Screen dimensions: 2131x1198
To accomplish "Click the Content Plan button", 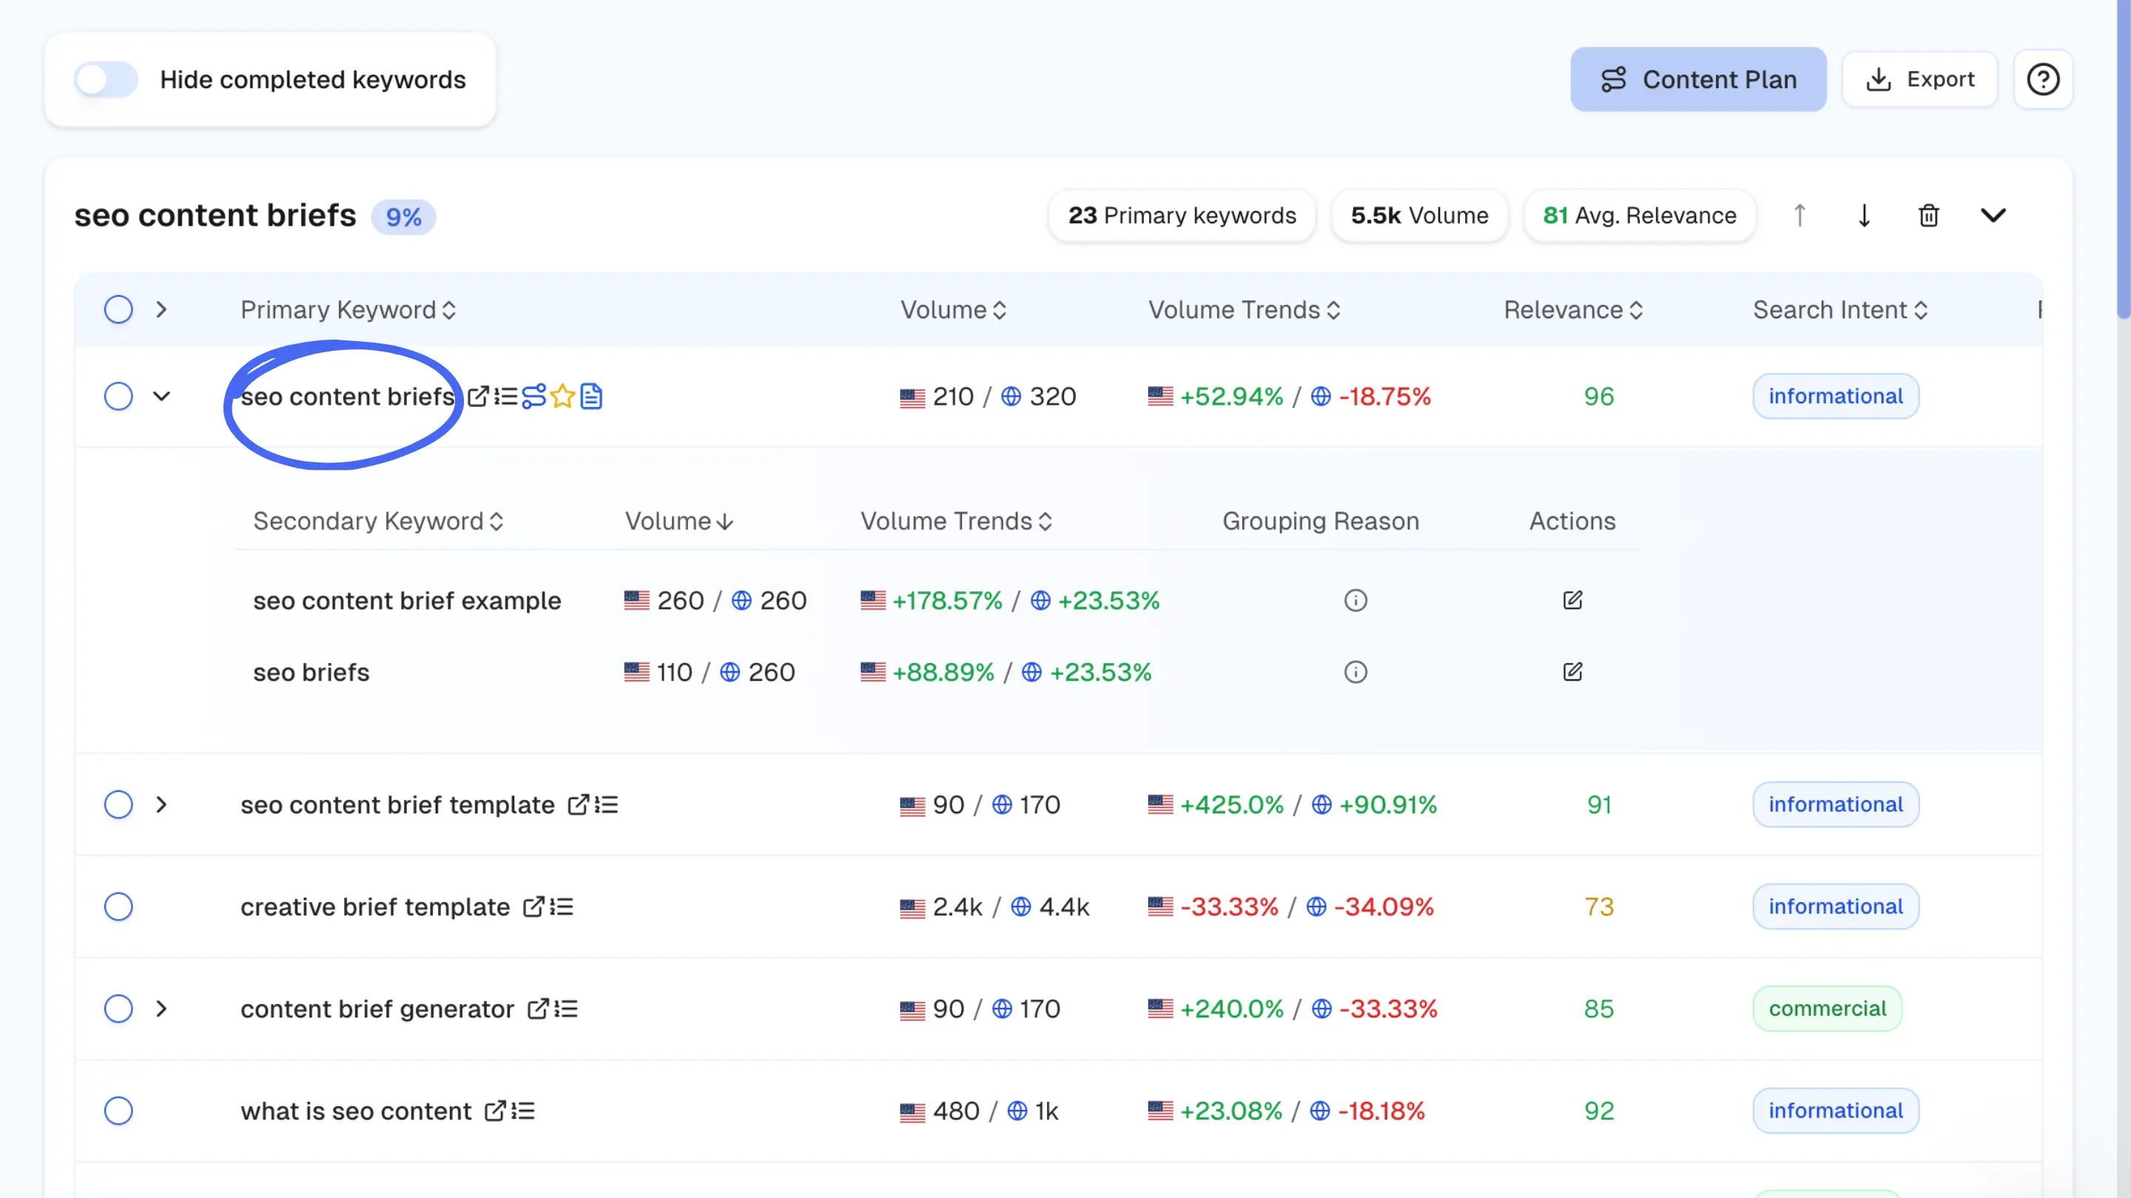I will click(1697, 79).
